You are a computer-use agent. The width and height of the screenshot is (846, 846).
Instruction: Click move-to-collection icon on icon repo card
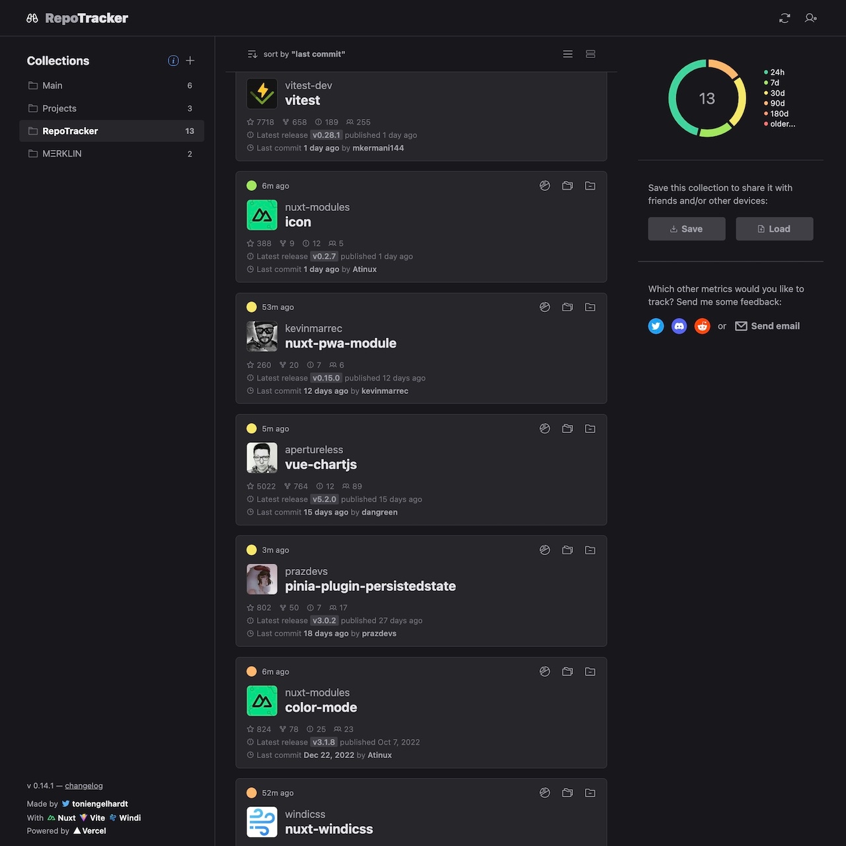pyautogui.click(x=567, y=186)
